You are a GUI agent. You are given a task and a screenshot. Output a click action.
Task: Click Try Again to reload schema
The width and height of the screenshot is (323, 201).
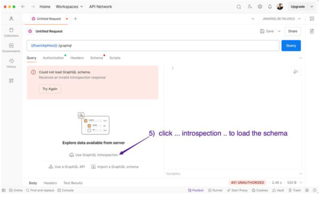[50, 89]
